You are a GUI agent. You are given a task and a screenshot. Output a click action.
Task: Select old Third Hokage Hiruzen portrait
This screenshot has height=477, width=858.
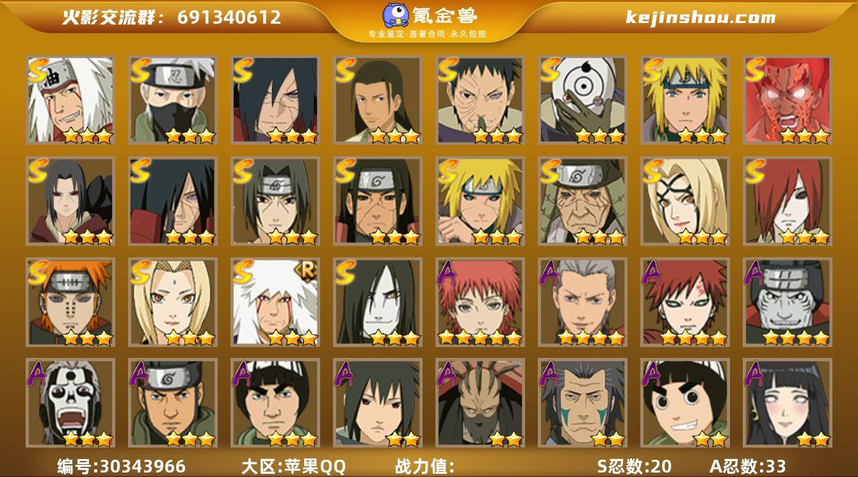coord(582,201)
